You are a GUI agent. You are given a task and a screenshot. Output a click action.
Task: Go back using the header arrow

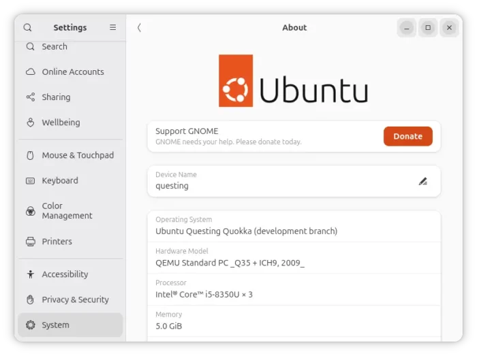[139, 28]
